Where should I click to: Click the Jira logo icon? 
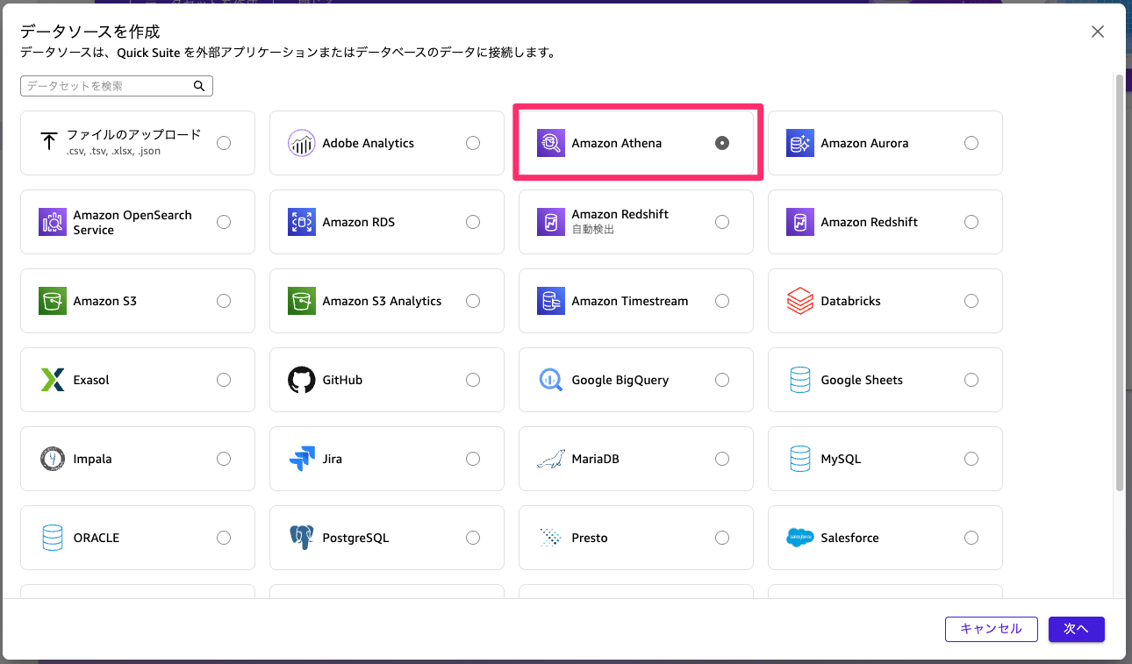pos(301,459)
